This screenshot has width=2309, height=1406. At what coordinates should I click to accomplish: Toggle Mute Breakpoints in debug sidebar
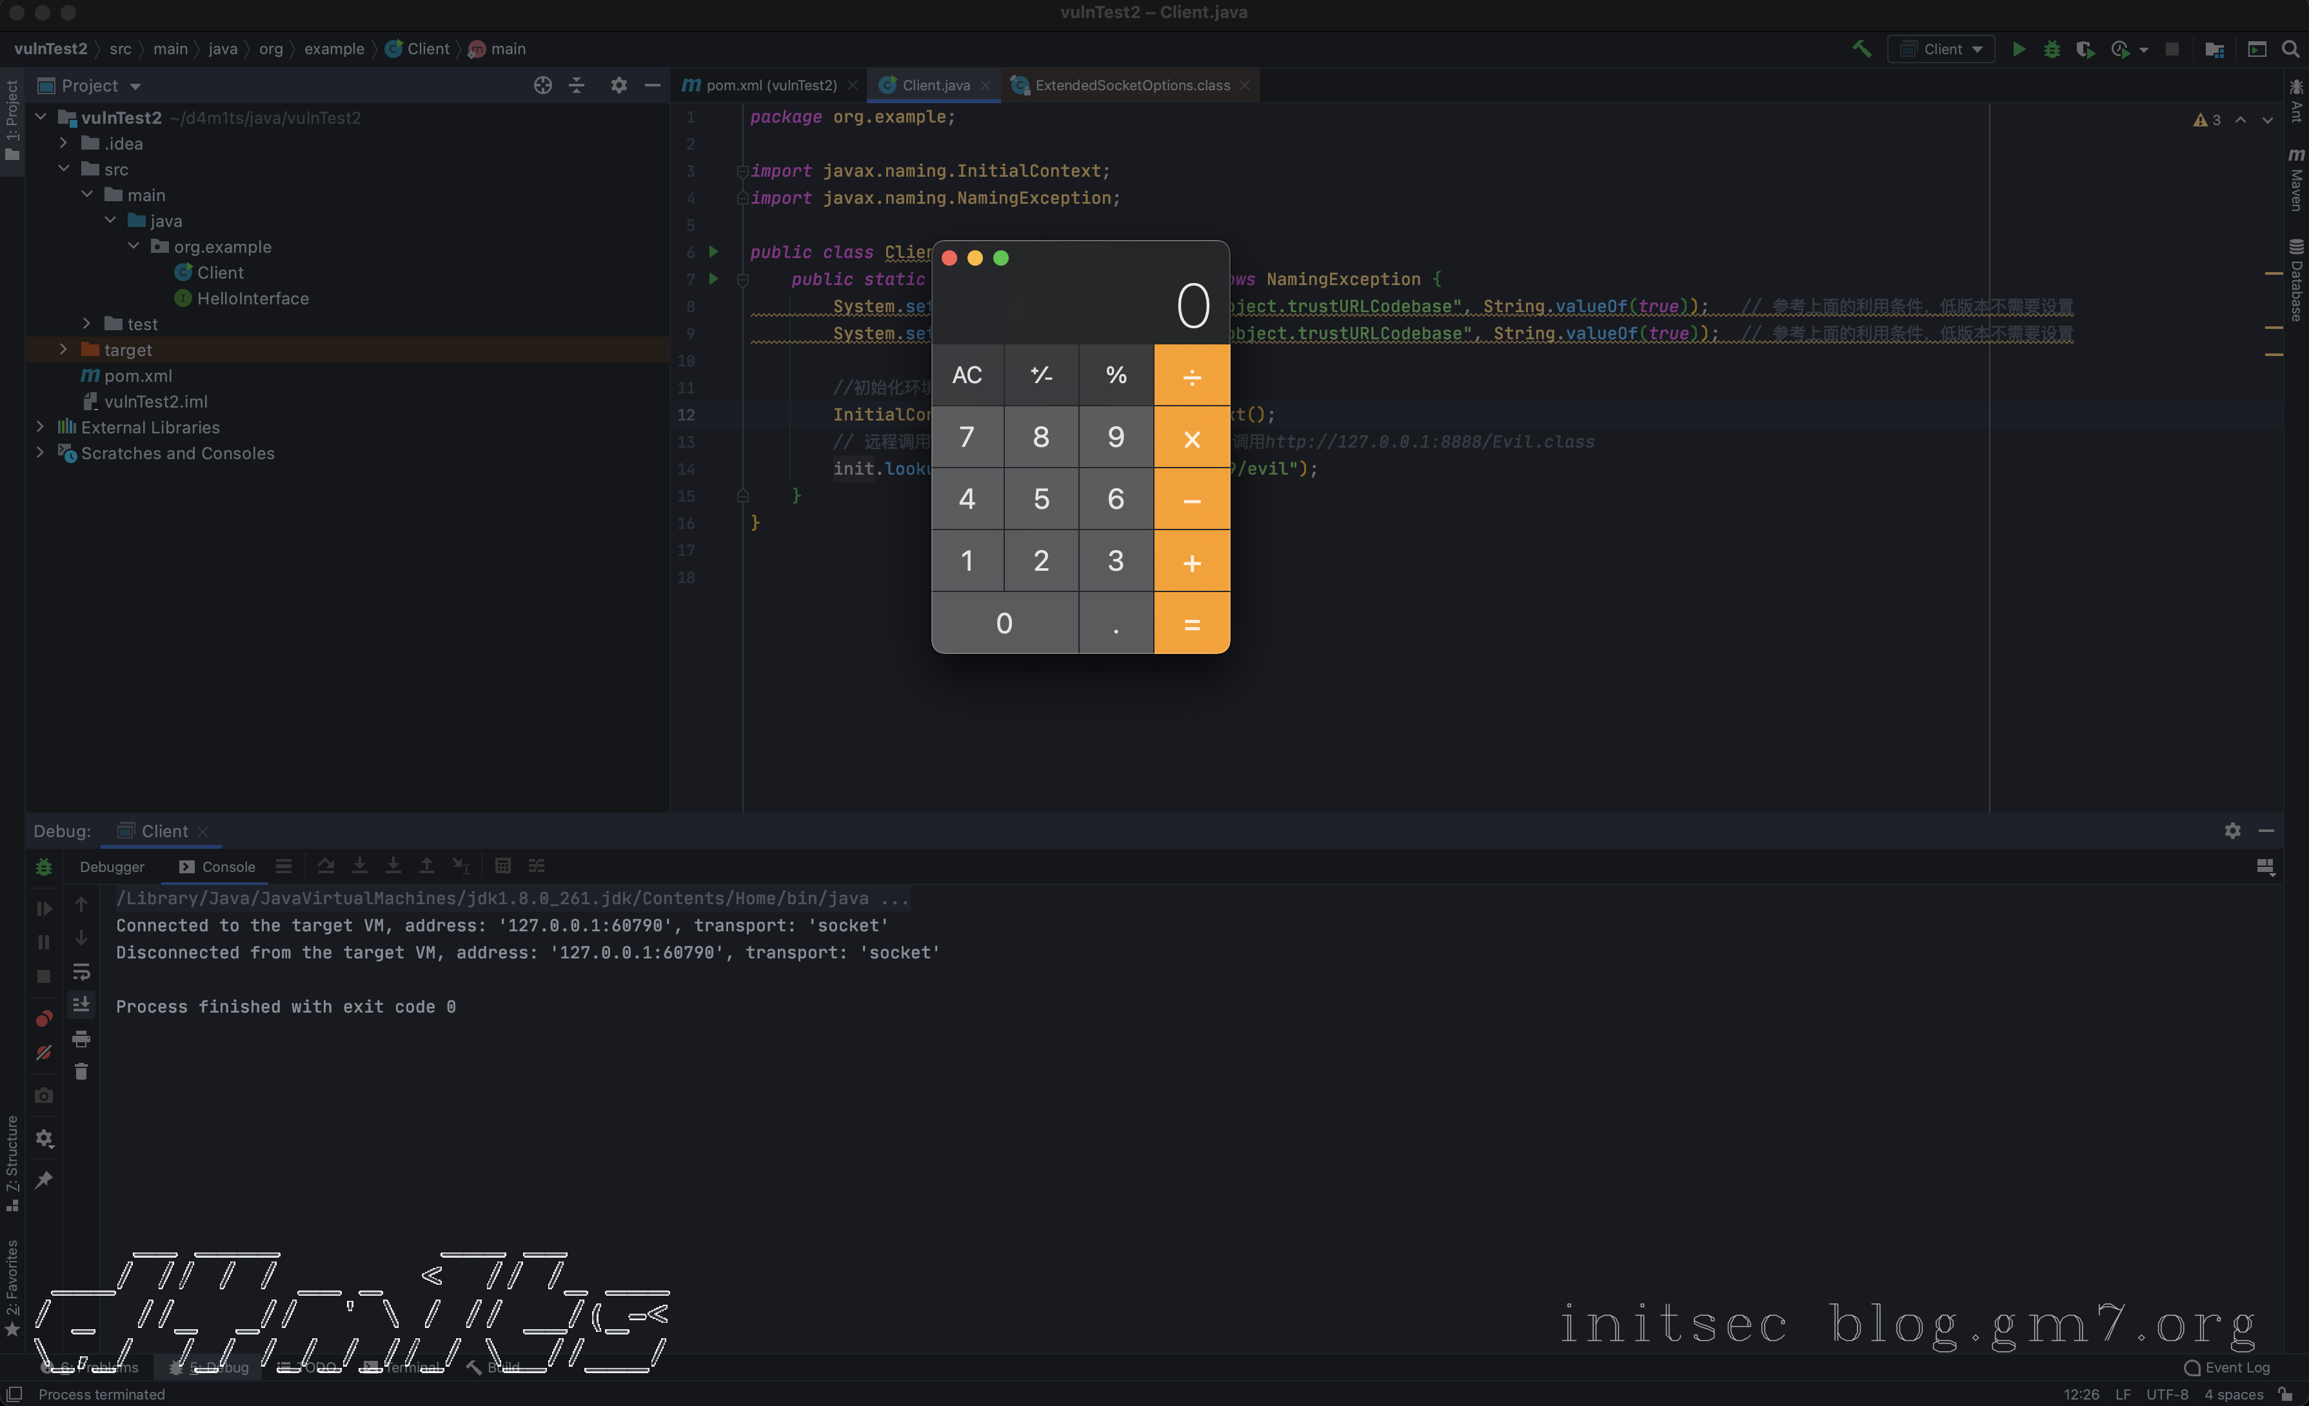43,1053
